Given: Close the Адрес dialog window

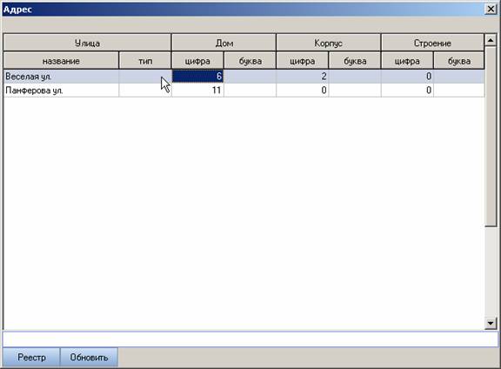Looking at the screenshot, I should tap(491, 9).
